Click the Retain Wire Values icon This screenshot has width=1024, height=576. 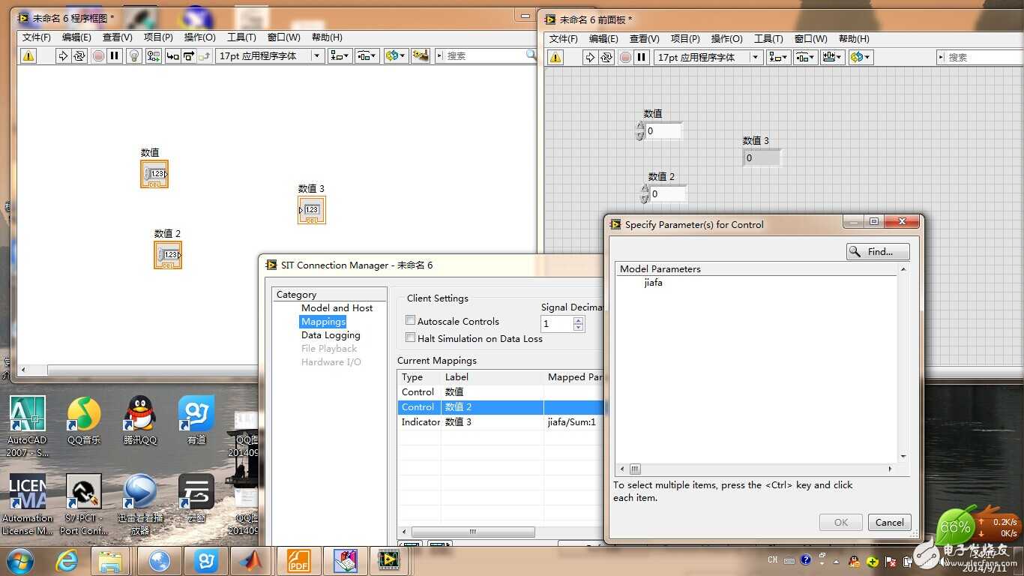pos(154,55)
